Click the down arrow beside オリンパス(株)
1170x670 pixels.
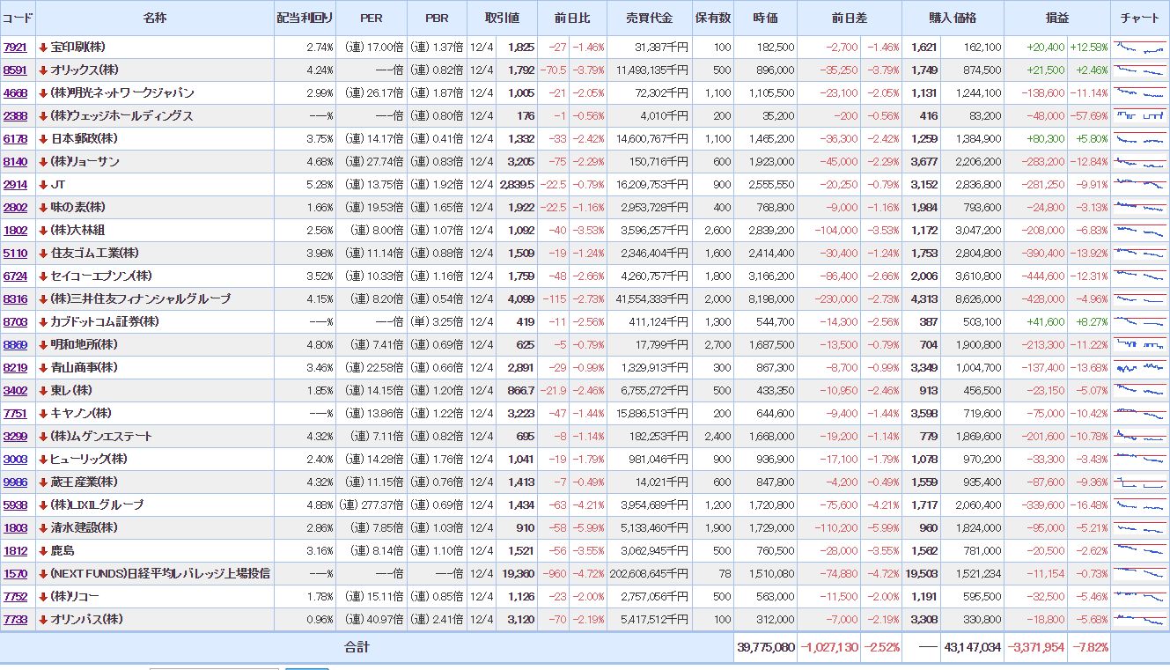(43, 620)
